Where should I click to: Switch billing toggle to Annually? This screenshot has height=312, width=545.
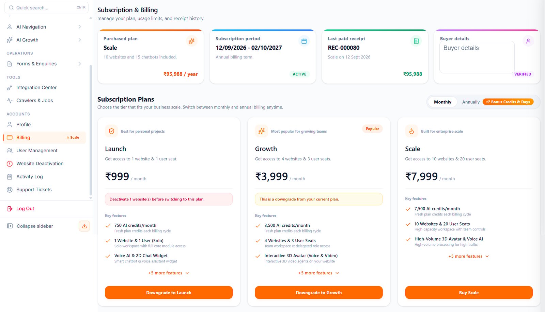tap(471, 102)
